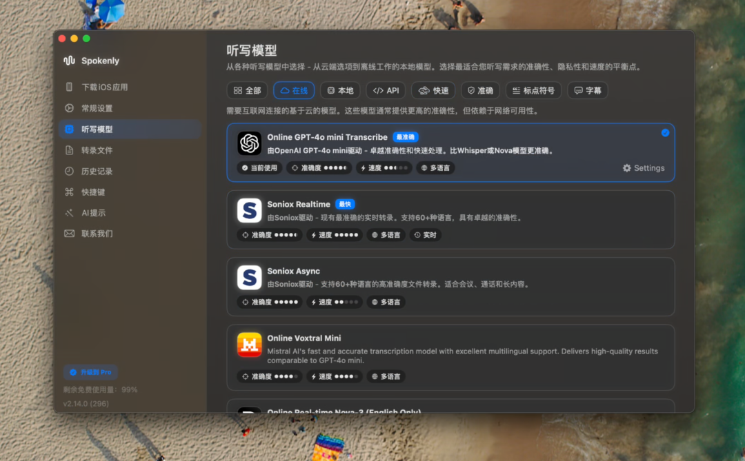Click 多语言 tag on Soniox Async card
The width and height of the screenshot is (745, 461).
(386, 302)
